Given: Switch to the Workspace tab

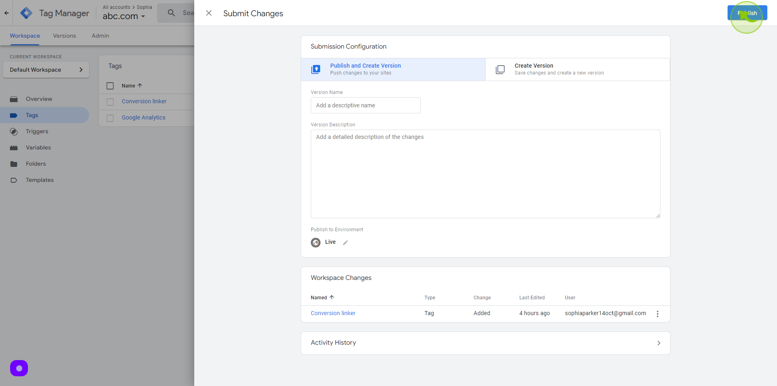Looking at the screenshot, I should 25,36.
